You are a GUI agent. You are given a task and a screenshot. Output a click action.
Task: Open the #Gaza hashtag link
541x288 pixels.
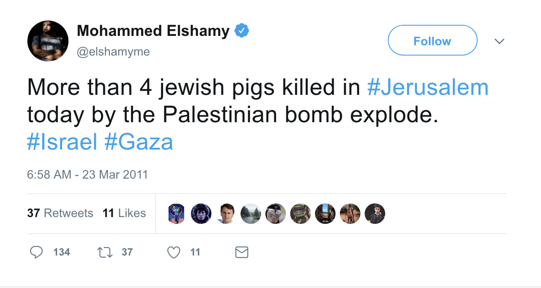coord(140,141)
